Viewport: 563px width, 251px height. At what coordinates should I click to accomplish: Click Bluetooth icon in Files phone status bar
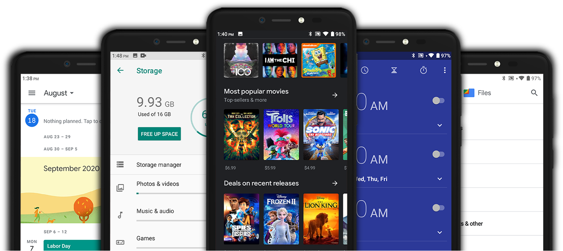(x=504, y=78)
